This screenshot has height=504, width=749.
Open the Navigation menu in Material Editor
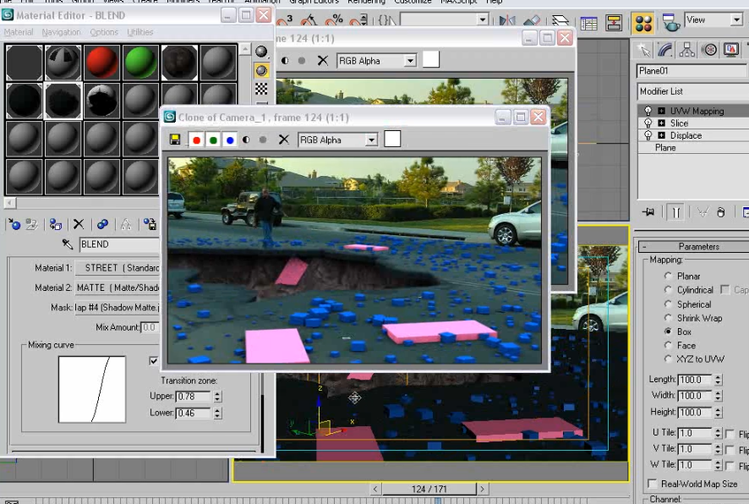tap(61, 32)
